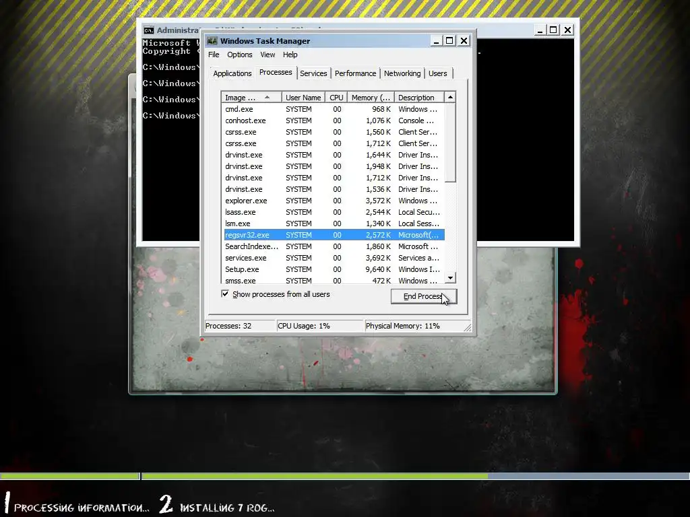The height and width of the screenshot is (517, 690).
Task: Switch to the Services tab
Action: 313,73
